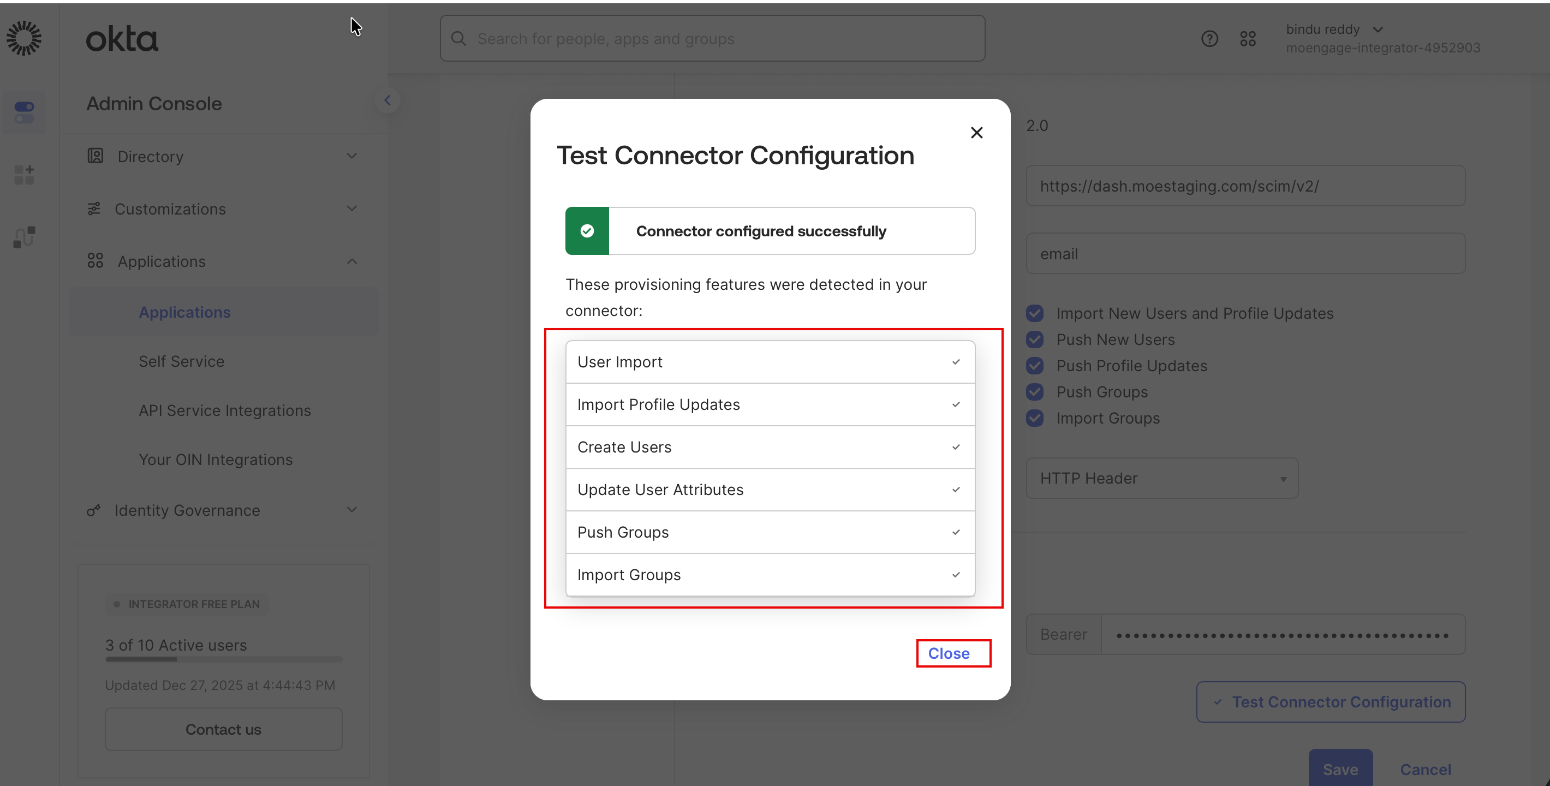The height and width of the screenshot is (786, 1550).
Task: Open API Service Integrations menu item
Action: (224, 410)
